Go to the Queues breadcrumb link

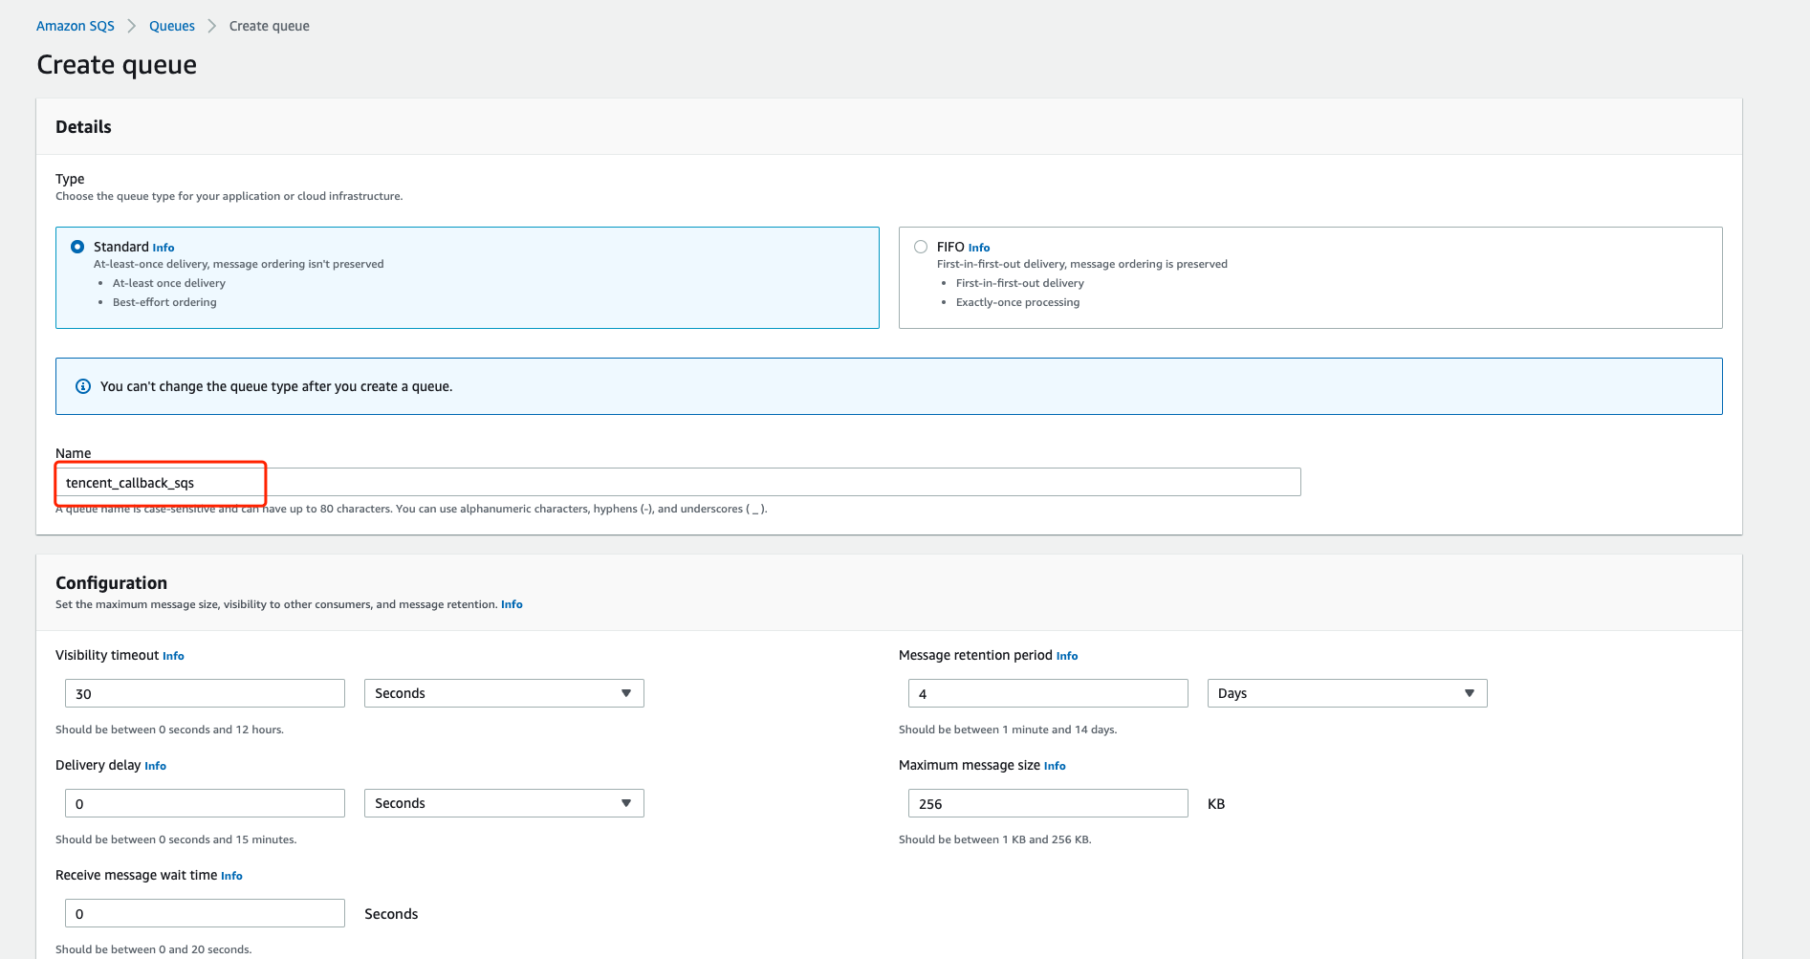[172, 26]
